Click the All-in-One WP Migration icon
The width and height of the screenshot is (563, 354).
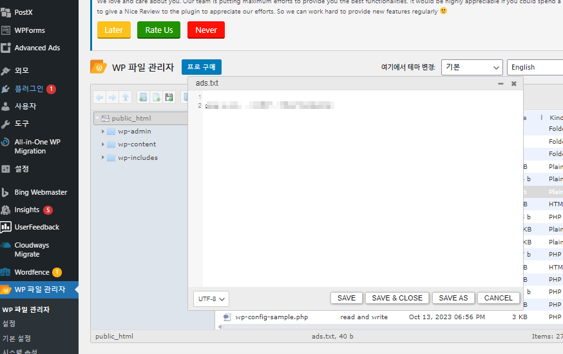[6, 142]
